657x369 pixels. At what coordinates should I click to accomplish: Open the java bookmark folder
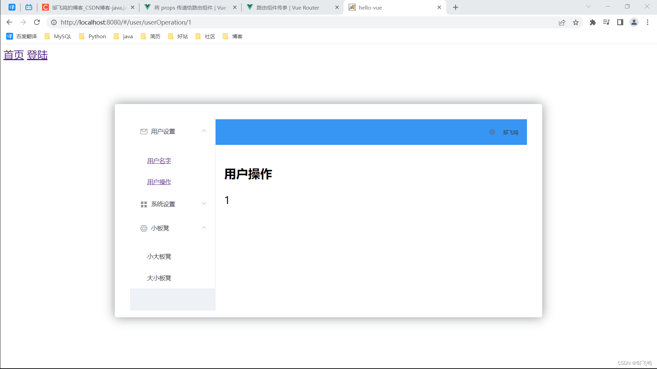[123, 36]
